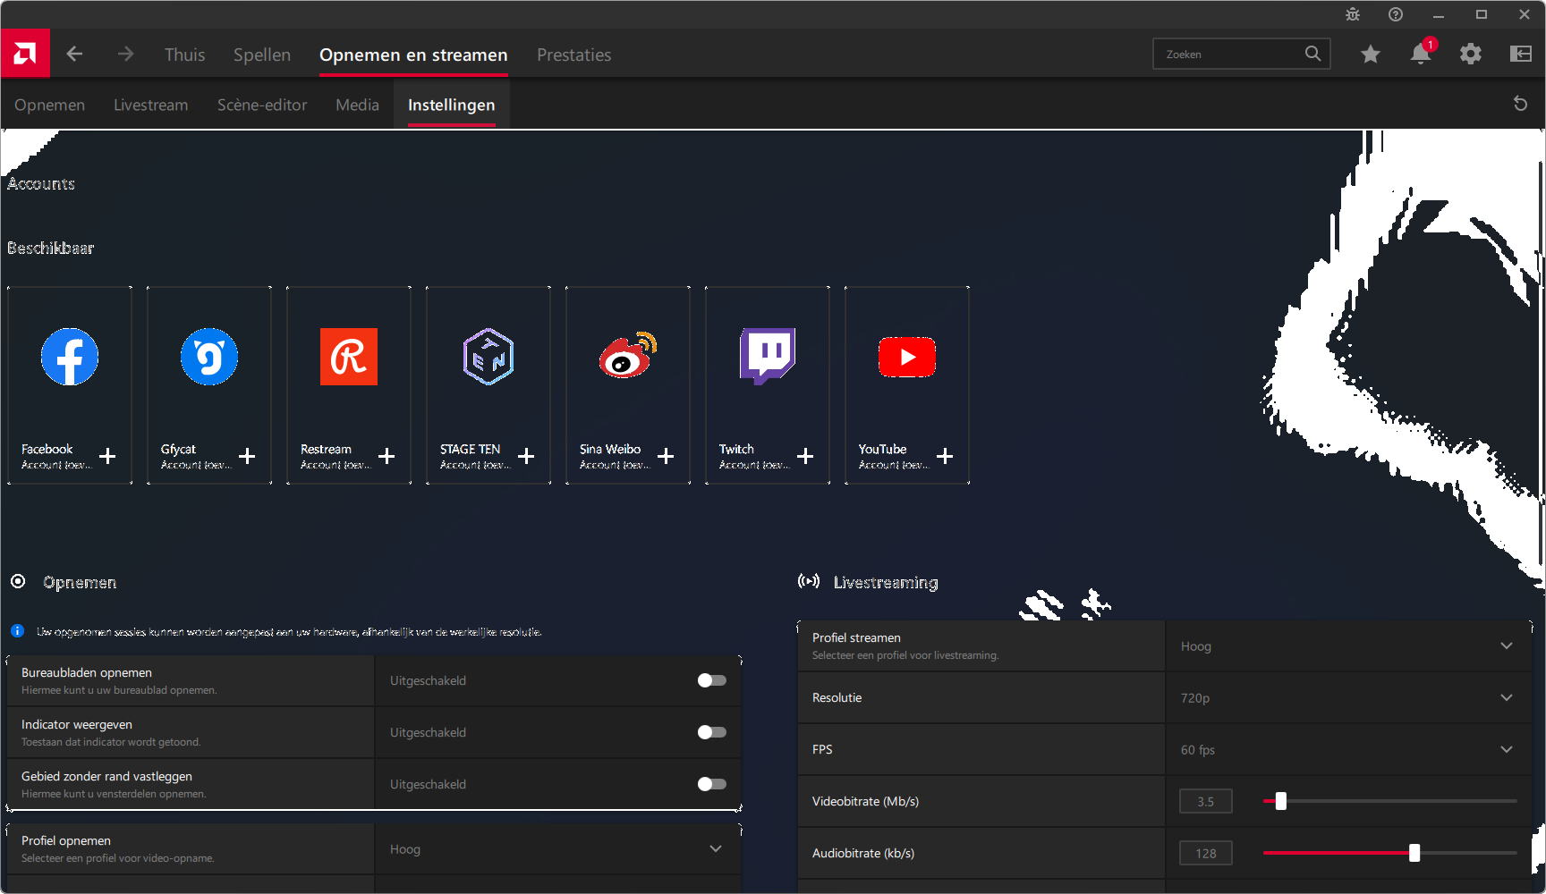This screenshot has width=1546, height=894.
Task: Open notifications bell icon
Action: pyautogui.click(x=1421, y=55)
